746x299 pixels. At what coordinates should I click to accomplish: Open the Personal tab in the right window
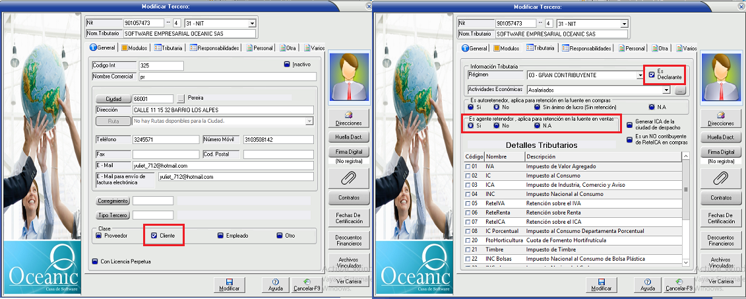pyautogui.click(x=631, y=48)
